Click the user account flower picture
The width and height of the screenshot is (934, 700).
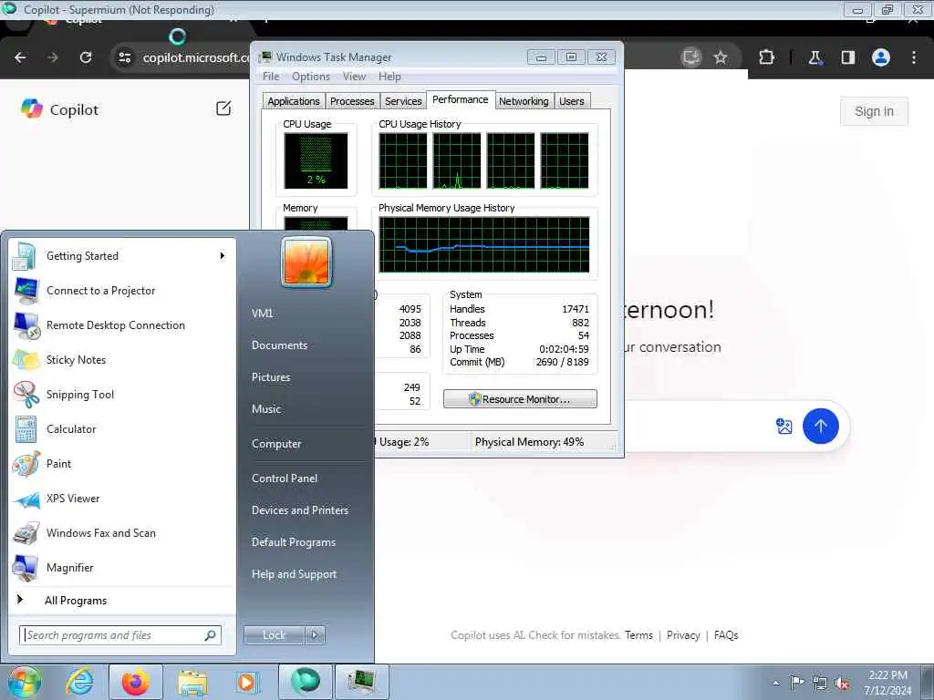pos(306,262)
